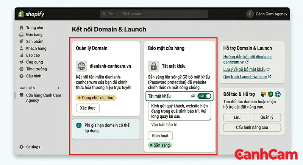Click the Kết nối Domain & Launch heading
The image size is (303, 165).
tap(109, 30)
